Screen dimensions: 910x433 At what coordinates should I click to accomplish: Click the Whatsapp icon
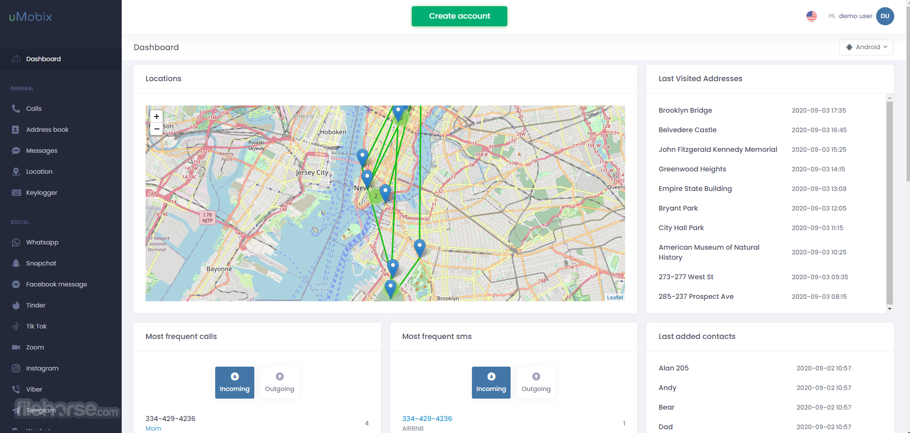pos(16,243)
